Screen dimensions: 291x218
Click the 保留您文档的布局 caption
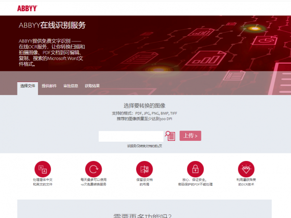point(145,182)
